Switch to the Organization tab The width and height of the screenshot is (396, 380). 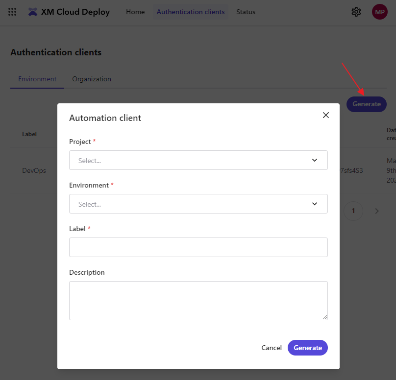coord(91,79)
